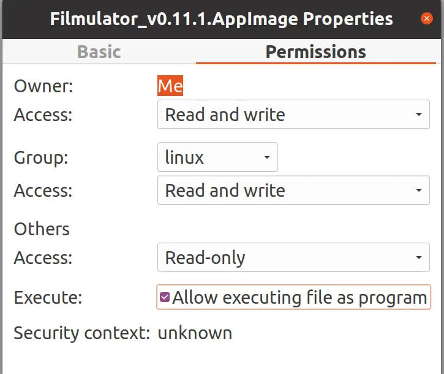
Task: Open the Group access dropdown
Action: (293, 190)
